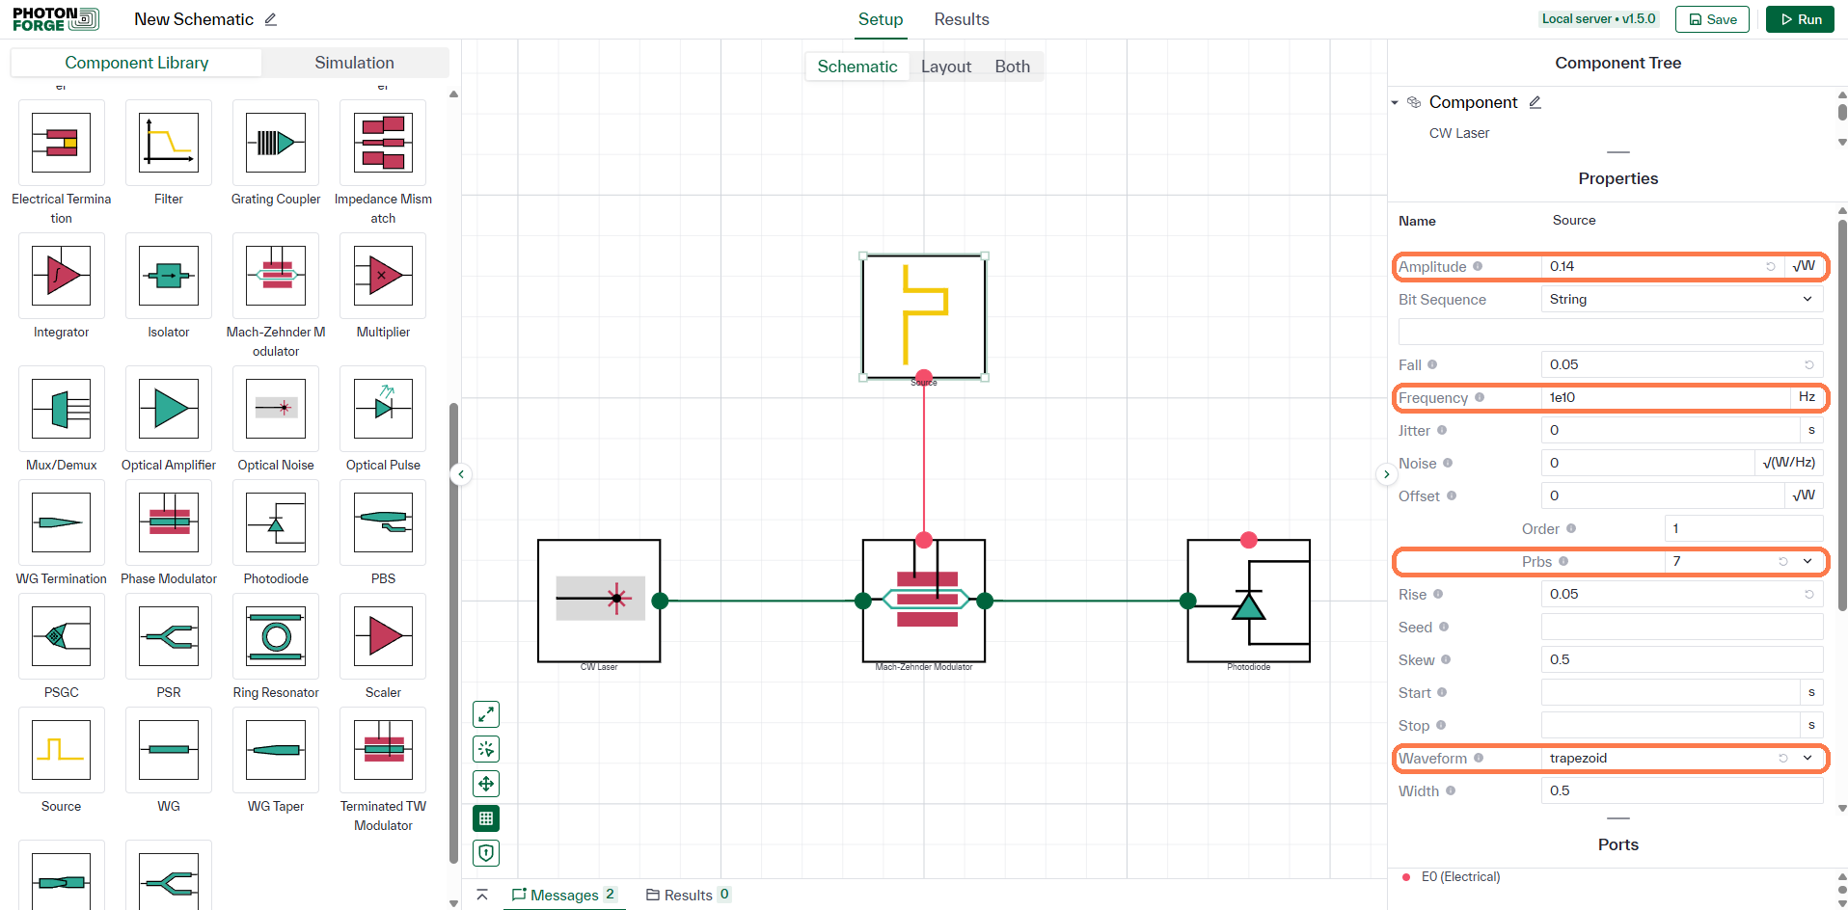Select CW Laser in component tree
Screen dimensions: 1848x910
click(1458, 133)
